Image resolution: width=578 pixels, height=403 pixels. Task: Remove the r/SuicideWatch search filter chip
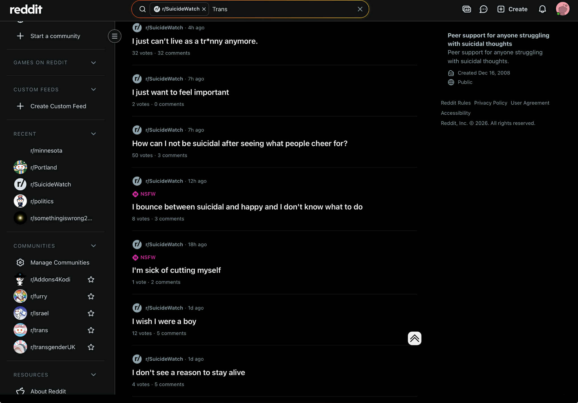(x=204, y=9)
